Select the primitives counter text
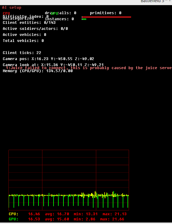Screen dimensions: 172x224 106,13
